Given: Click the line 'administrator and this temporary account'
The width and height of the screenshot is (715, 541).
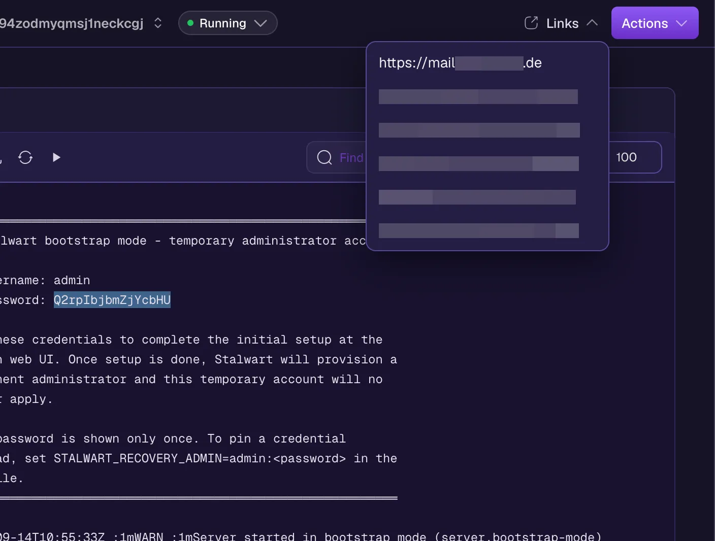Looking at the screenshot, I should click(x=178, y=379).
